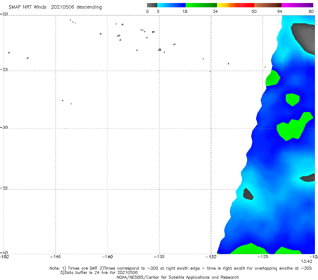Click the note line starting 'Note: 1) Times are GMT'

180,268
